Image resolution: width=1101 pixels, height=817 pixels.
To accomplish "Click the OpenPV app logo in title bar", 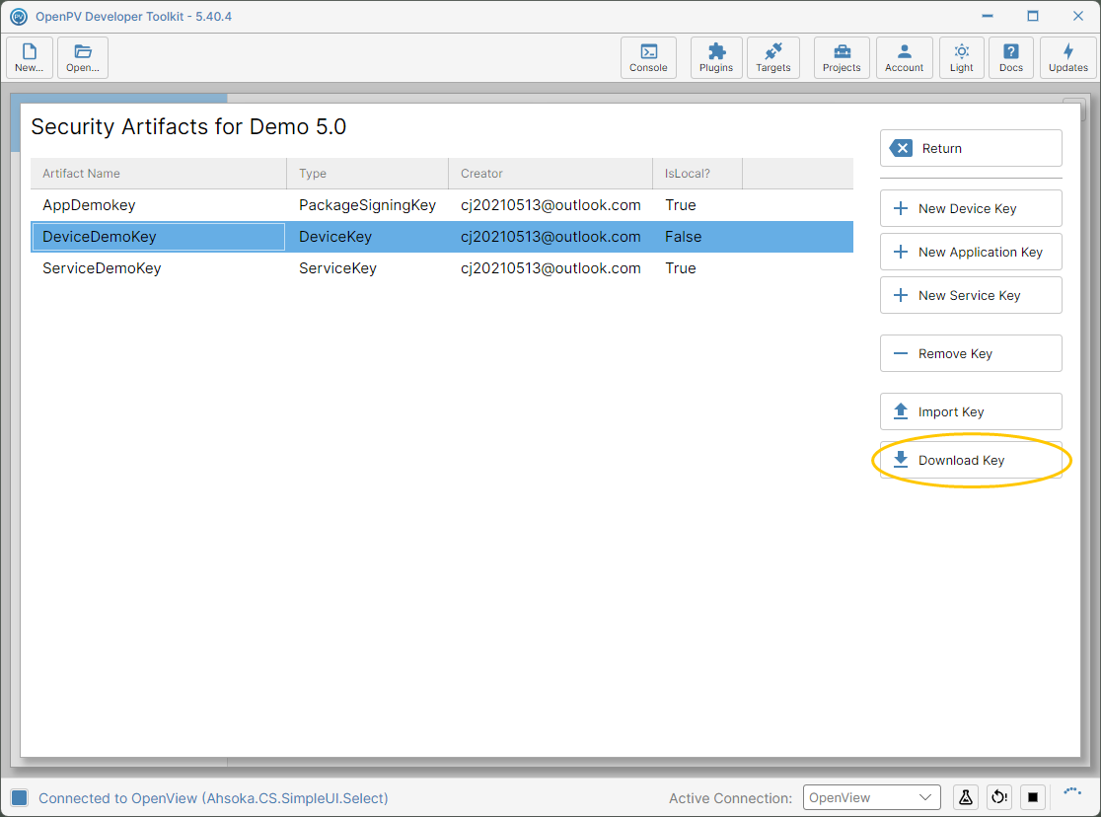I will pyautogui.click(x=19, y=16).
